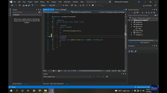Open the Project menu
Screen dimensions: 167x93
point(30,2)
